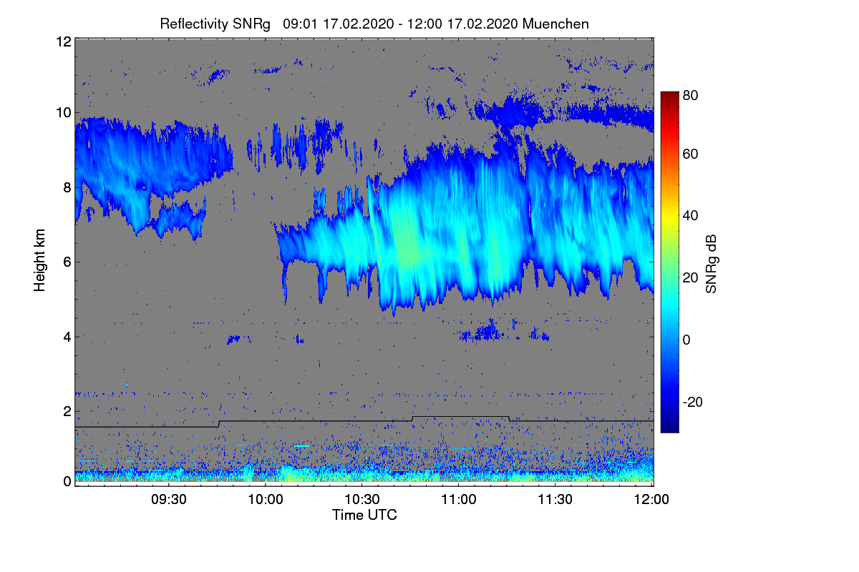Screen dimensions: 859x572
Task: Click the 10:30 time axis label
Action: (361, 499)
